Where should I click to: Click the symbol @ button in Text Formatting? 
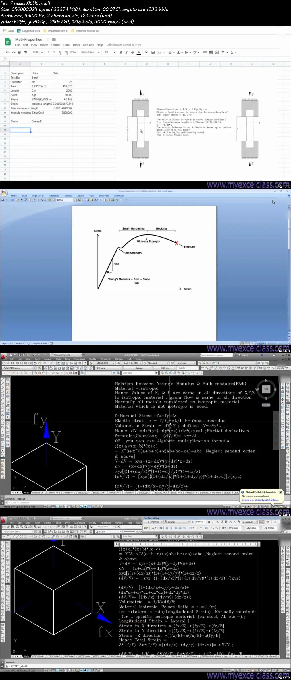coord(224,528)
